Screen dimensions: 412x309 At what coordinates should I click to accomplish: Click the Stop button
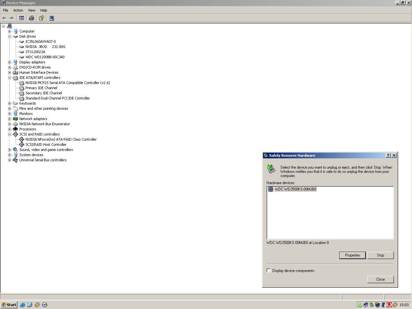[x=380, y=255]
